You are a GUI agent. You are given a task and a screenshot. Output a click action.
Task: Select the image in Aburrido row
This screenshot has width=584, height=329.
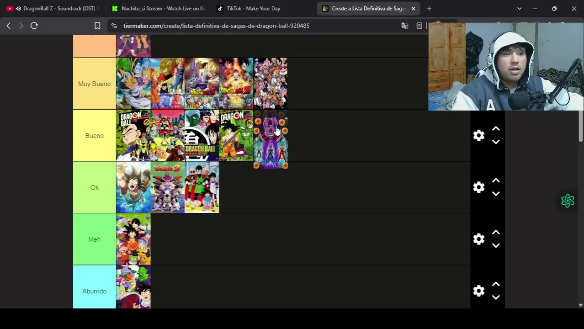coord(133,287)
